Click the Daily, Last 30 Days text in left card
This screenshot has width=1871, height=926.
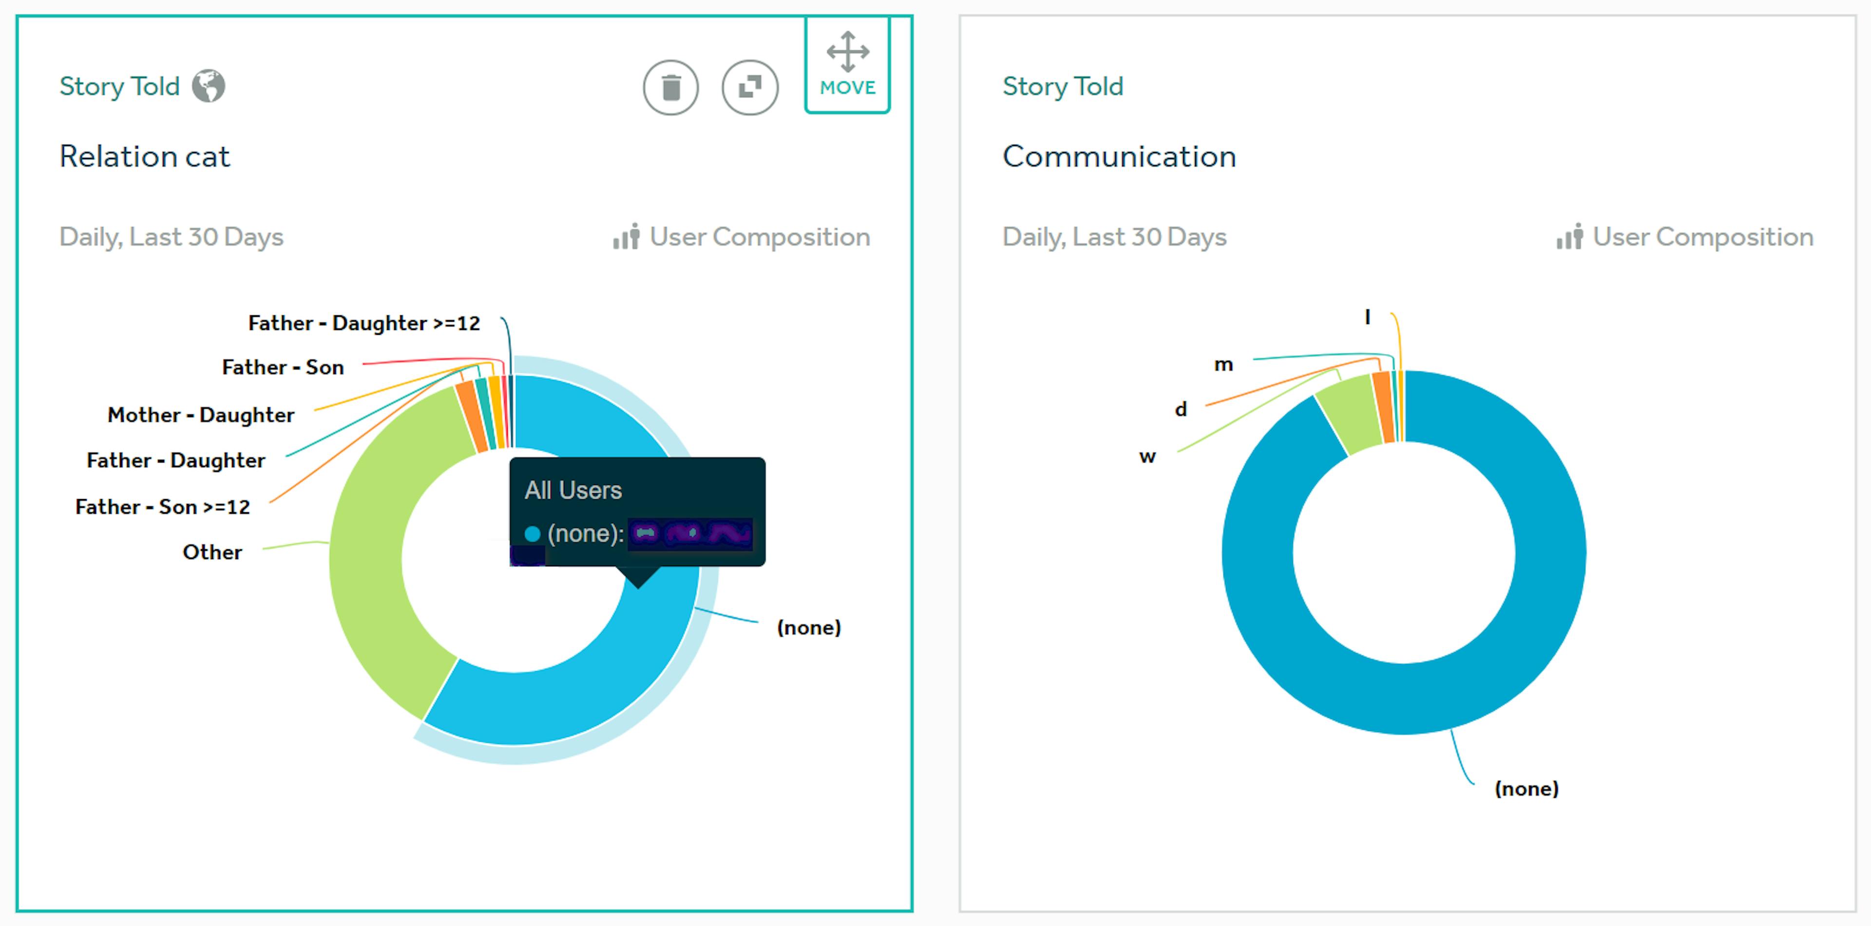(x=172, y=237)
